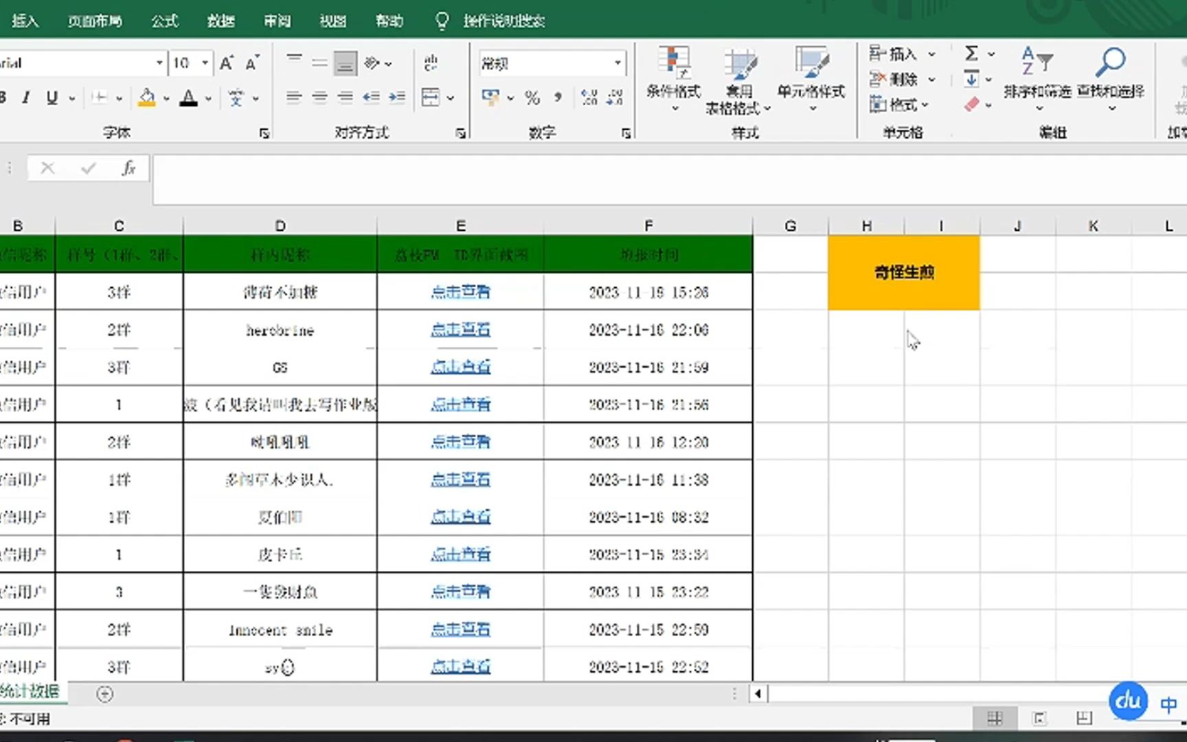Switch to Page Break Preview view
The width and height of the screenshot is (1187, 742).
tap(1084, 719)
